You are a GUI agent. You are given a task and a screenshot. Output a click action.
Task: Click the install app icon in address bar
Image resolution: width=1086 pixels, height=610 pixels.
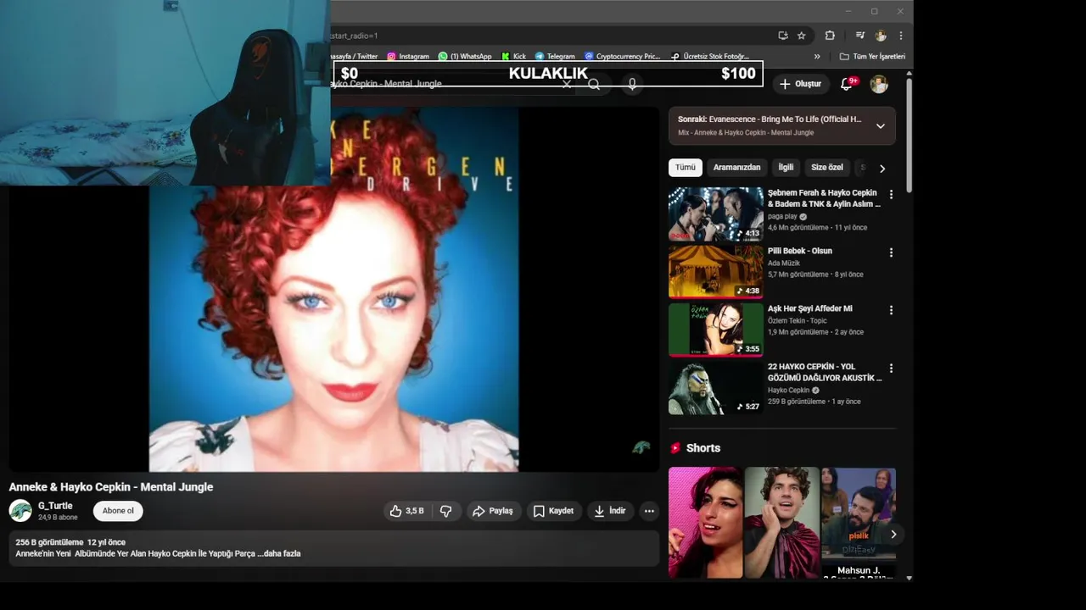pos(783,36)
